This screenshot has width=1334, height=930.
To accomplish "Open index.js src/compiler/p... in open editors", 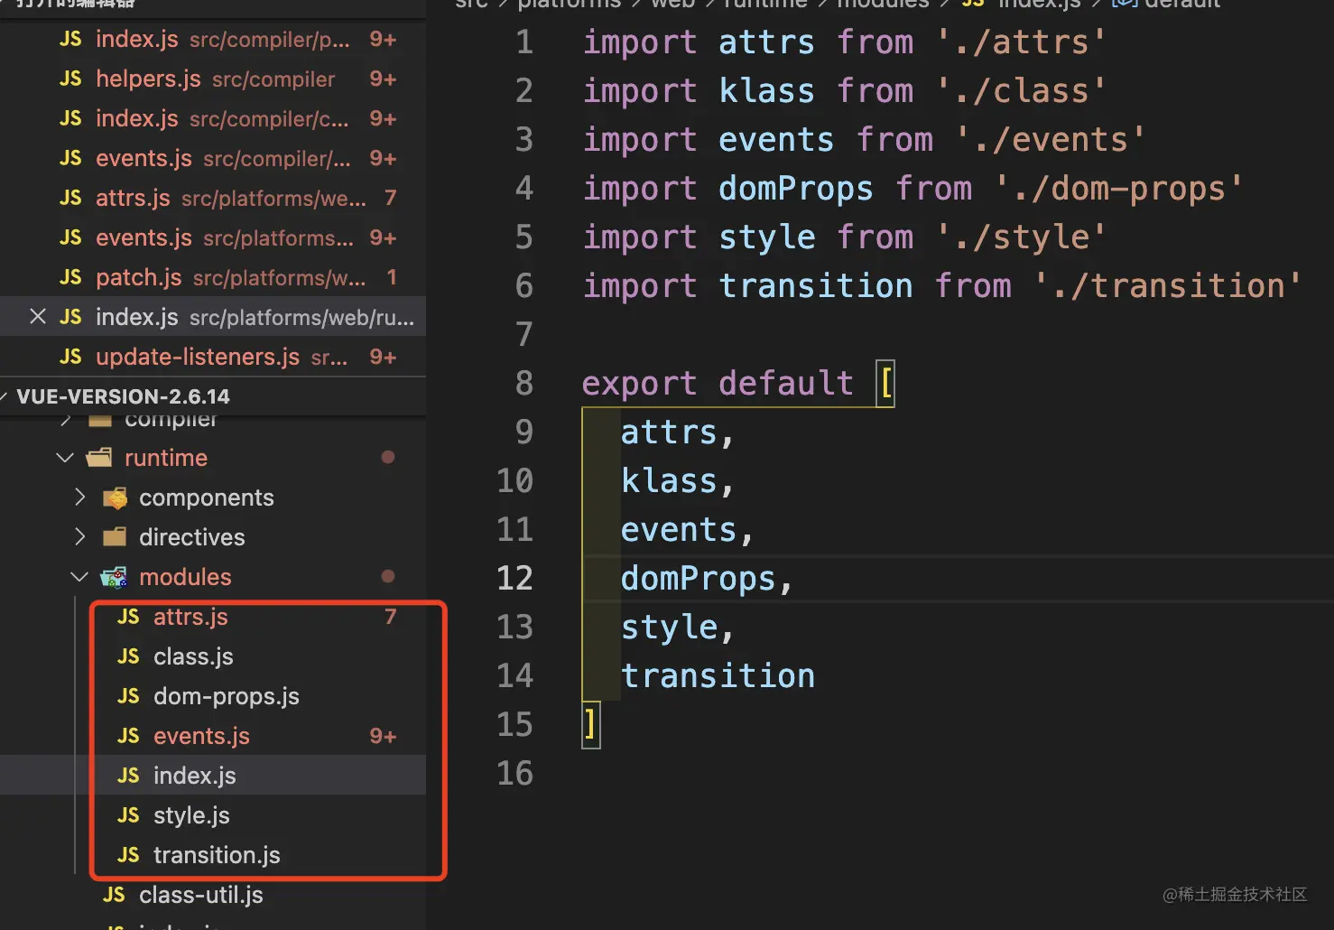I will coord(213,40).
